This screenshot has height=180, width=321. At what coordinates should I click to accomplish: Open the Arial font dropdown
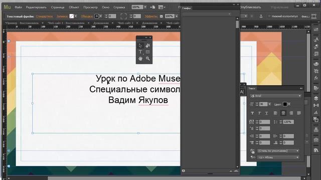pyautogui.click(x=275, y=96)
